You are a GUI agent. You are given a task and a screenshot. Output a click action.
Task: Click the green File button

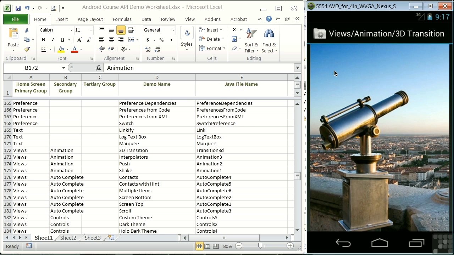point(15,19)
